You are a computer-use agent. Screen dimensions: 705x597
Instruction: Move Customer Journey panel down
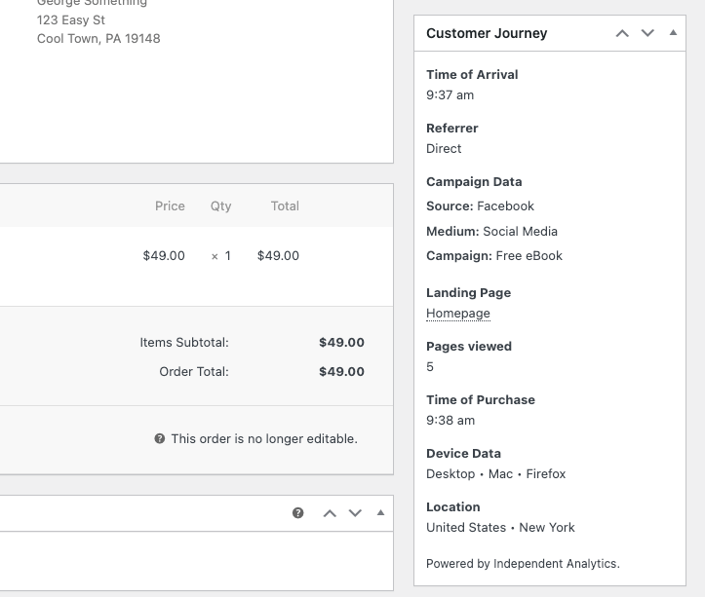647,33
